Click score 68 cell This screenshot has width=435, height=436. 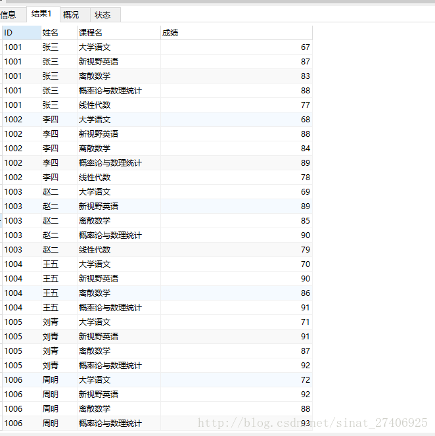(x=237, y=120)
